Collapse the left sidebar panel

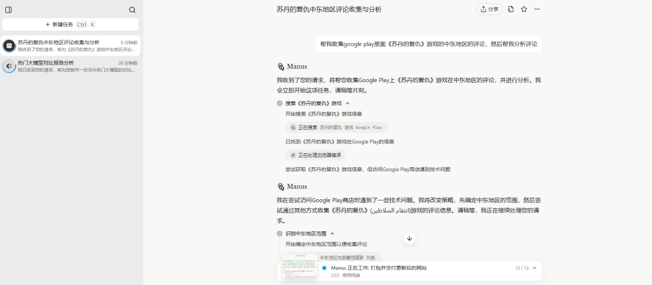[x=8, y=10]
